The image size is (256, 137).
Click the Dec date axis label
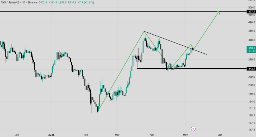click(x=17, y=135)
